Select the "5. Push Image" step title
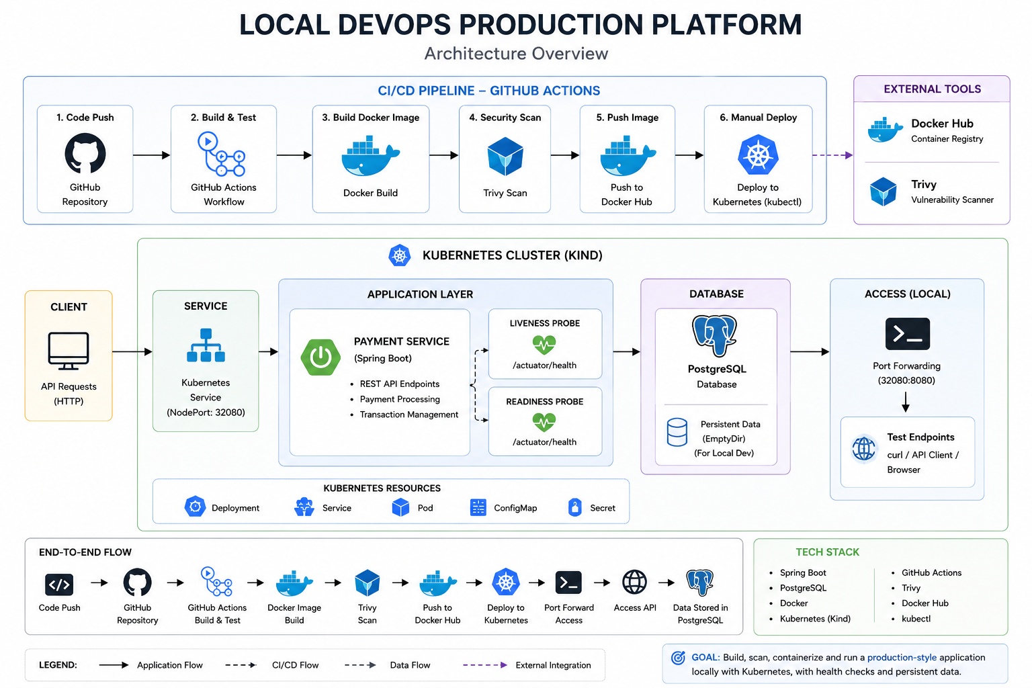Viewport: 1032px width, 688px height. point(628,118)
